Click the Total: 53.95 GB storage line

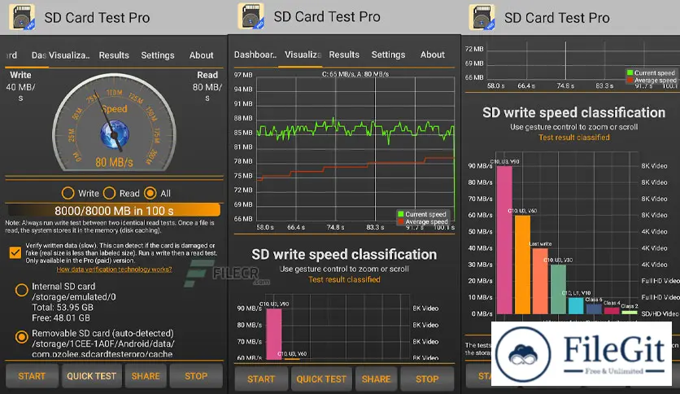click(63, 307)
